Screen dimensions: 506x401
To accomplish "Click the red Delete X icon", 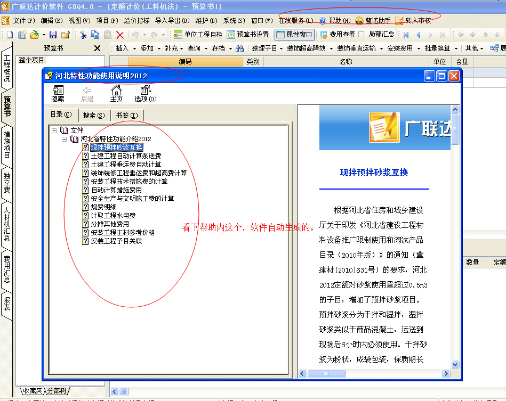I will 120,35.
